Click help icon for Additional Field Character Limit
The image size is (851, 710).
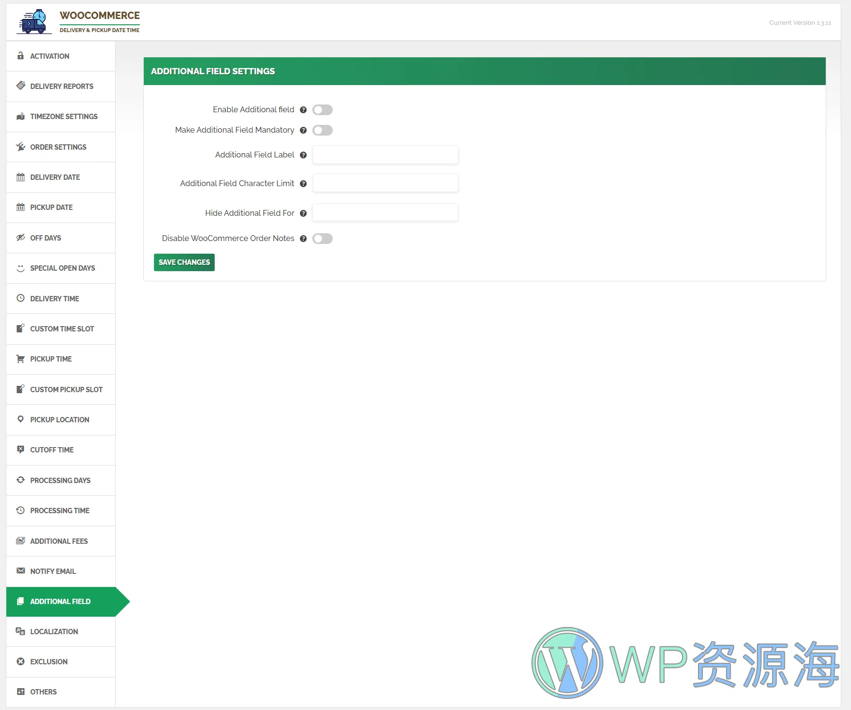click(303, 184)
